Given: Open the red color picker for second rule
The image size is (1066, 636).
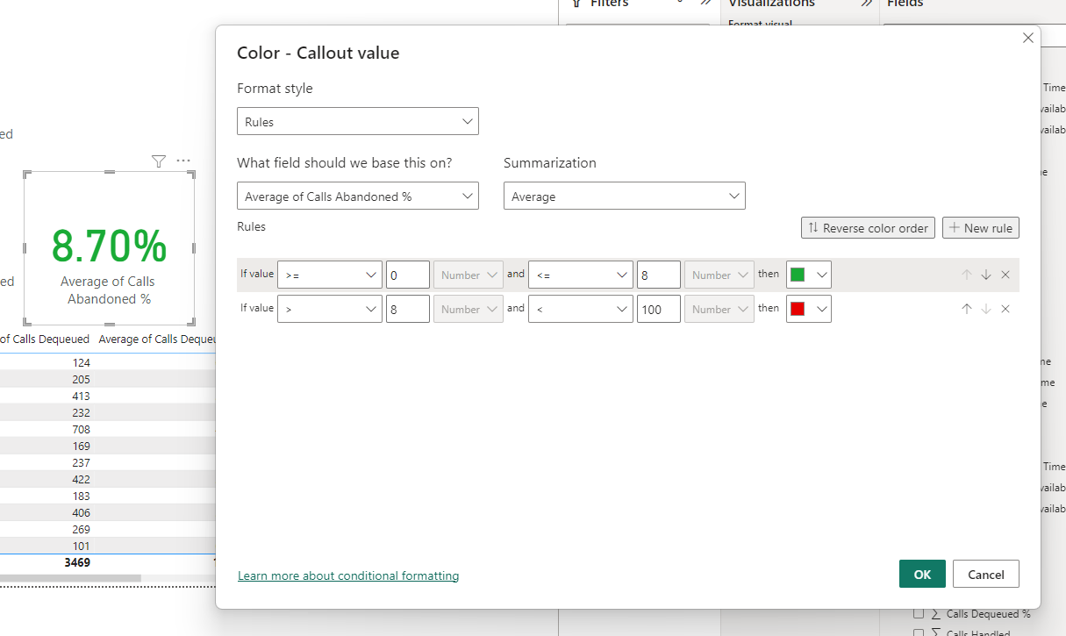Looking at the screenshot, I should [x=809, y=309].
